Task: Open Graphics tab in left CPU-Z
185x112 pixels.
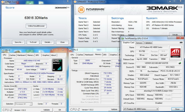Action: pyautogui.click(x=46, y=55)
